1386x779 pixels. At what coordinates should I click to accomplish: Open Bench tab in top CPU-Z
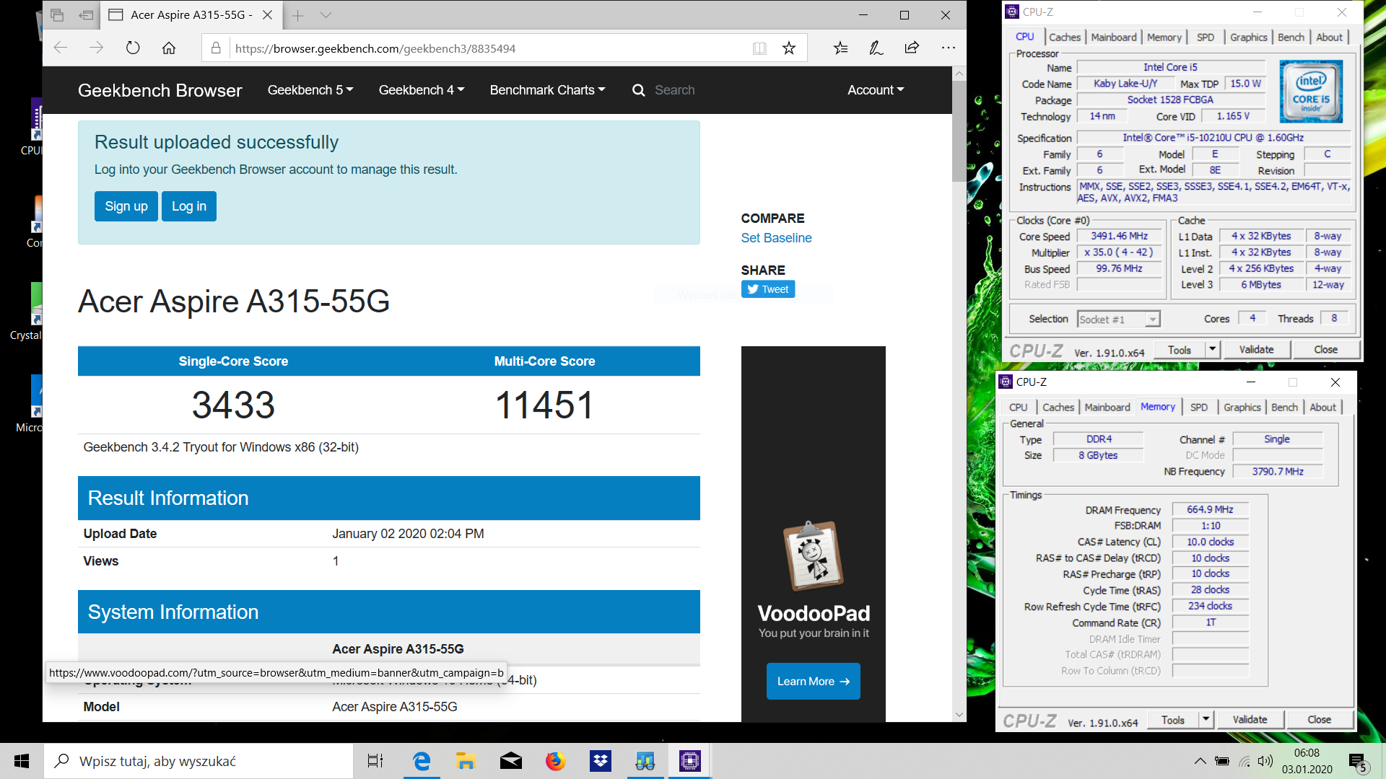[x=1291, y=38]
